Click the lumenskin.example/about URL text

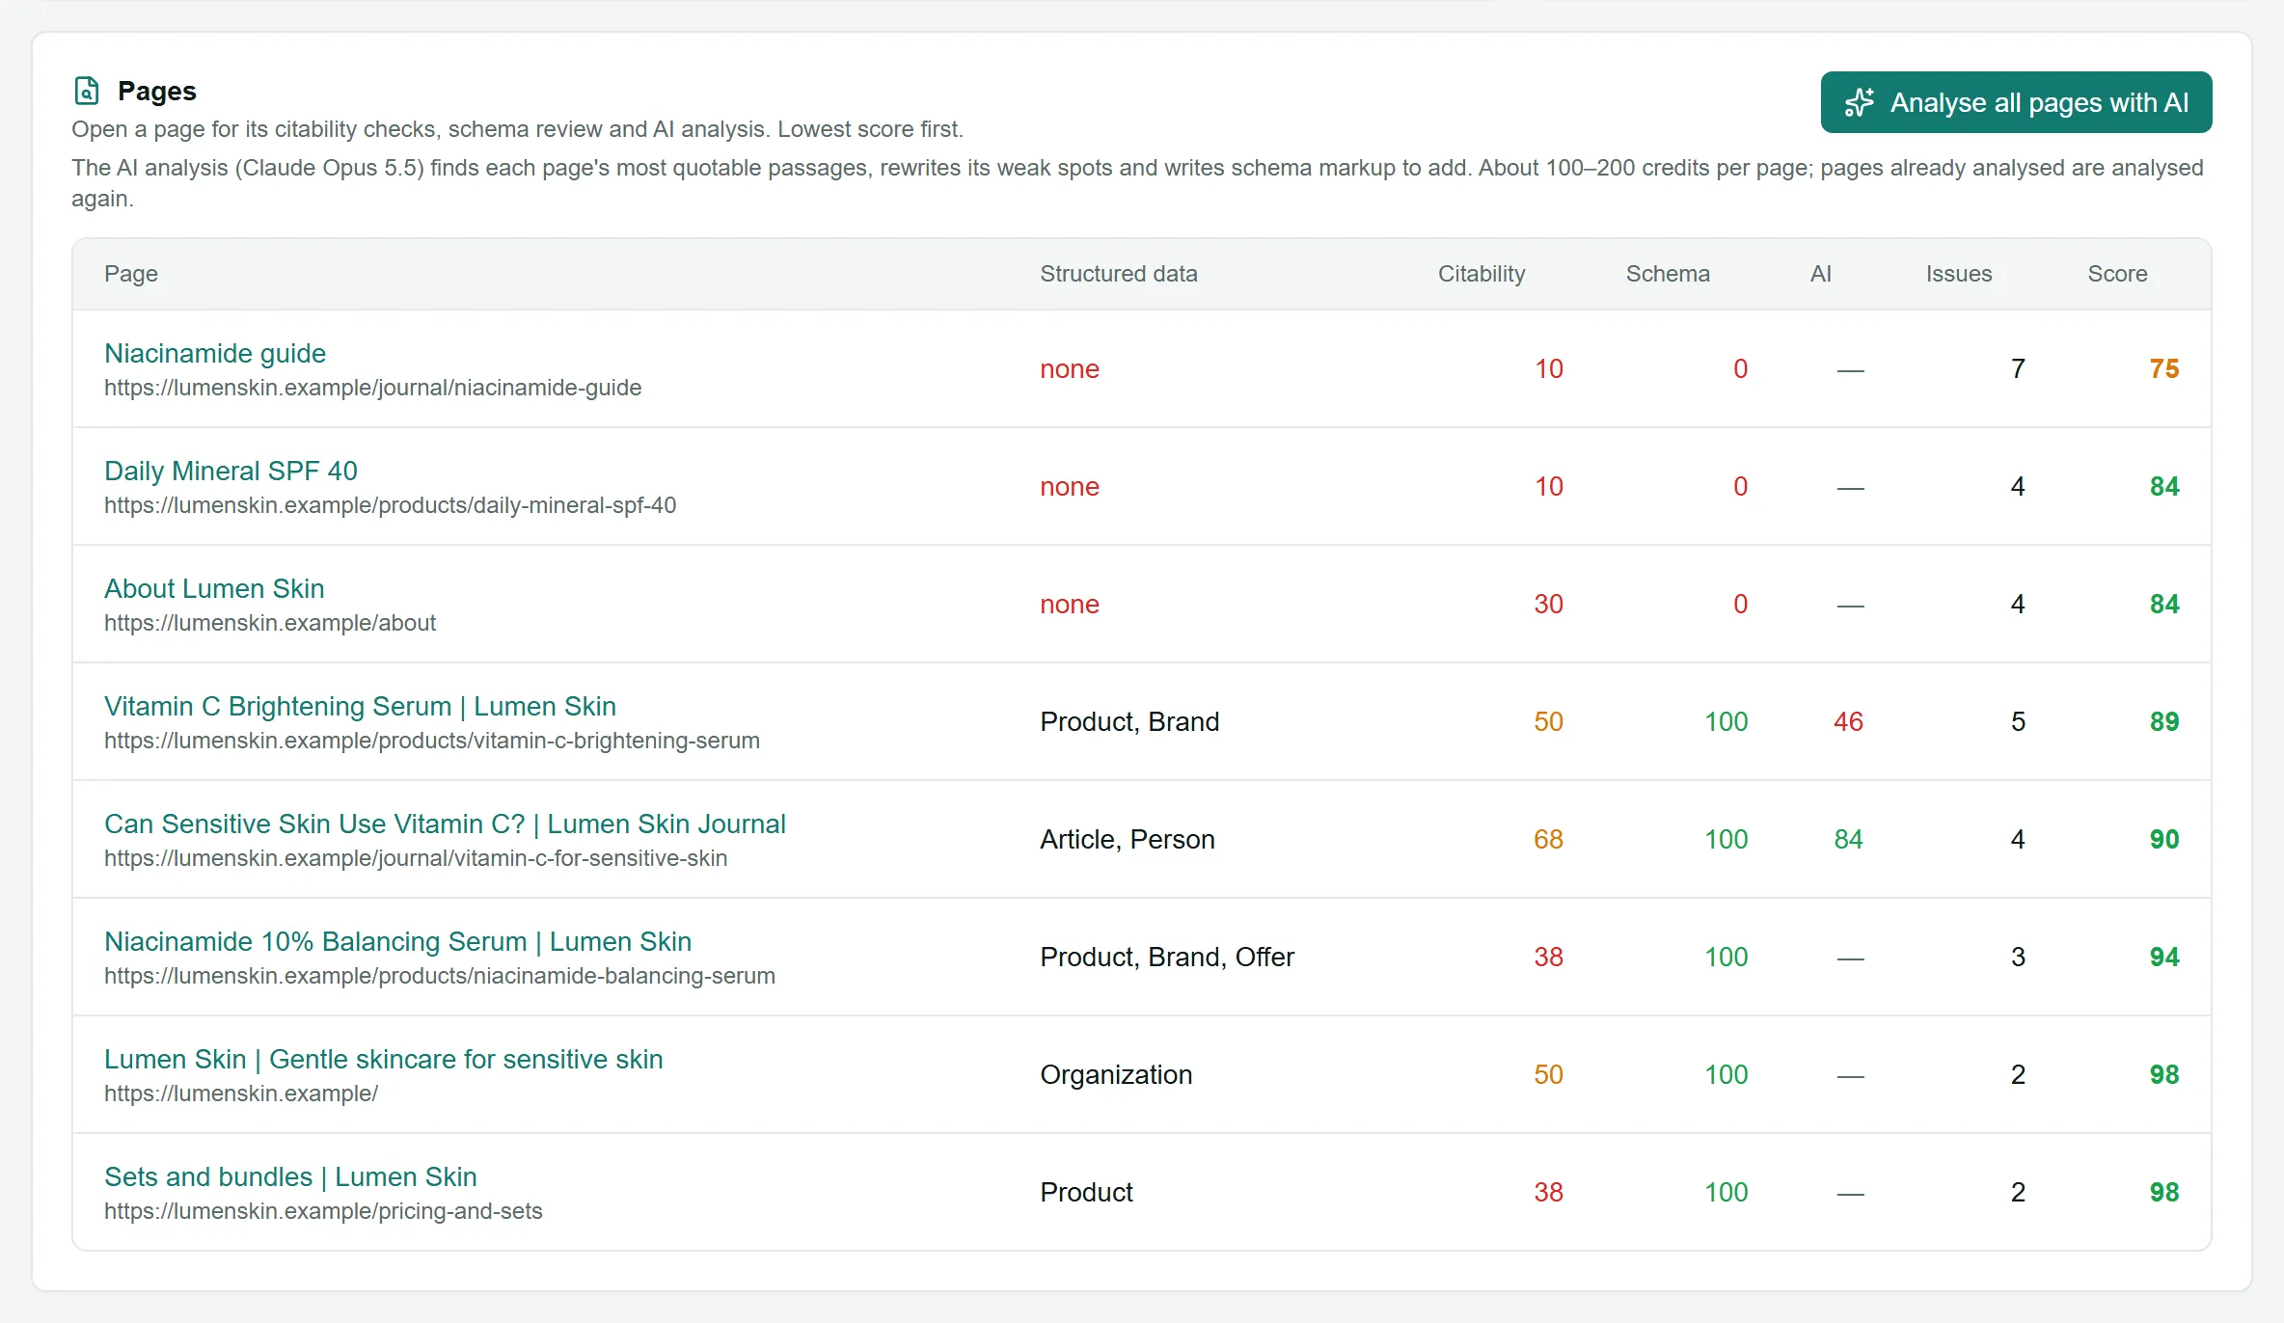270,623
